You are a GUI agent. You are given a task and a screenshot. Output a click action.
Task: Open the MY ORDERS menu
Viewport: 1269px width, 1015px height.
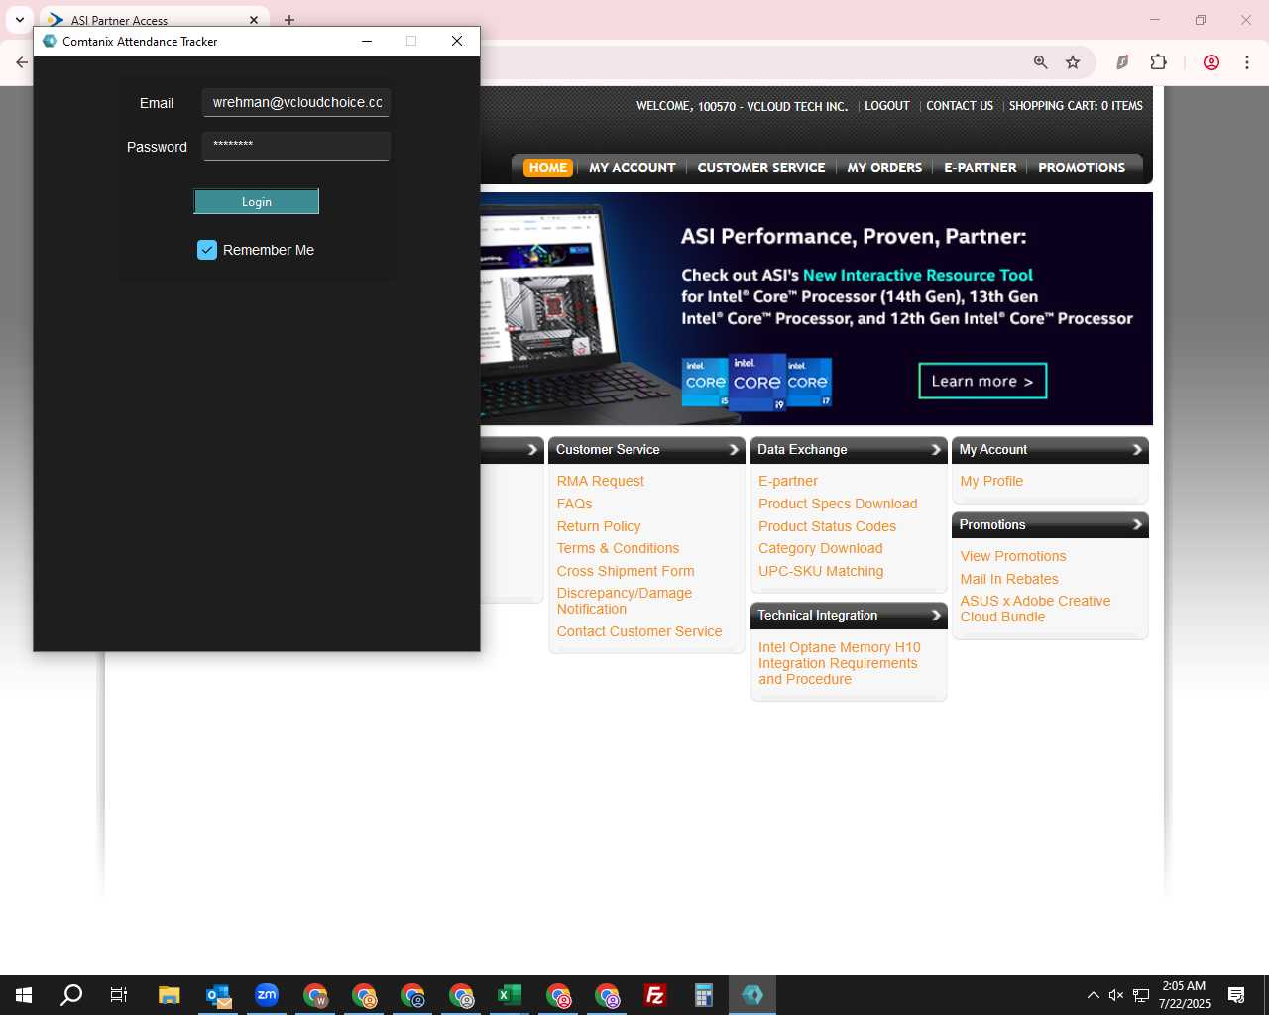point(884,168)
